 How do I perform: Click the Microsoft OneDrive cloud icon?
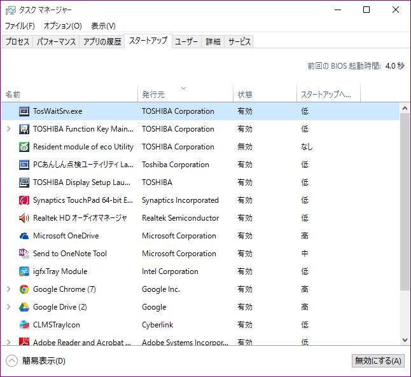point(24,236)
